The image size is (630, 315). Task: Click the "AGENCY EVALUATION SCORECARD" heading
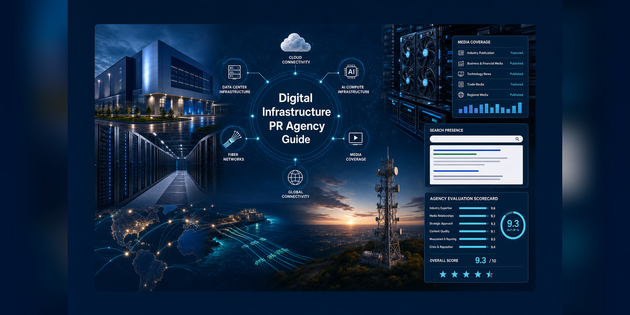464,199
